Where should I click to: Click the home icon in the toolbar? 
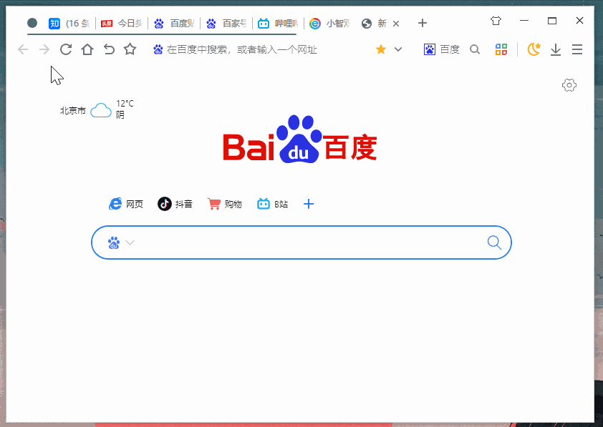(87, 49)
